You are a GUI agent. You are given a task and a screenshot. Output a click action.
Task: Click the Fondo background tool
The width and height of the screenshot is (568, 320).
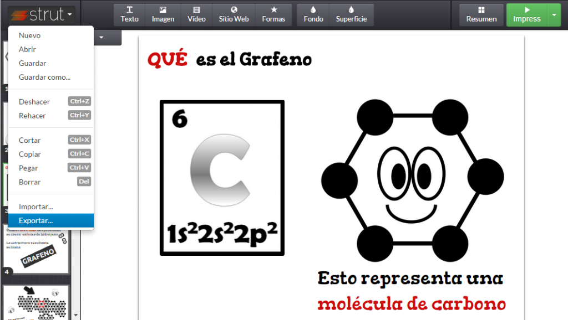313,14
